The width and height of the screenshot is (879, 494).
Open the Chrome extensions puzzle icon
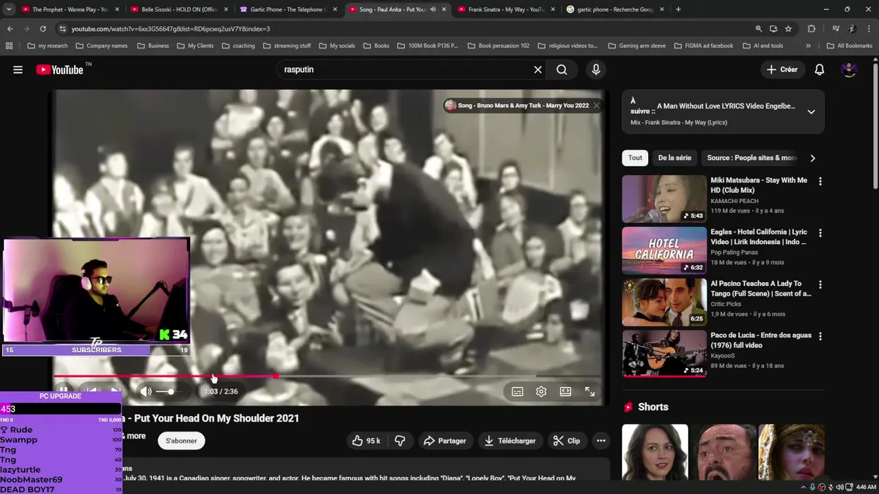click(x=811, y=29)
